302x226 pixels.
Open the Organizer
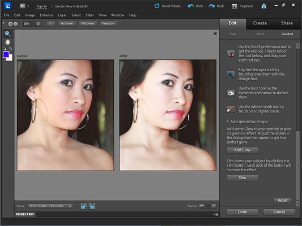(x=243, y=6)
